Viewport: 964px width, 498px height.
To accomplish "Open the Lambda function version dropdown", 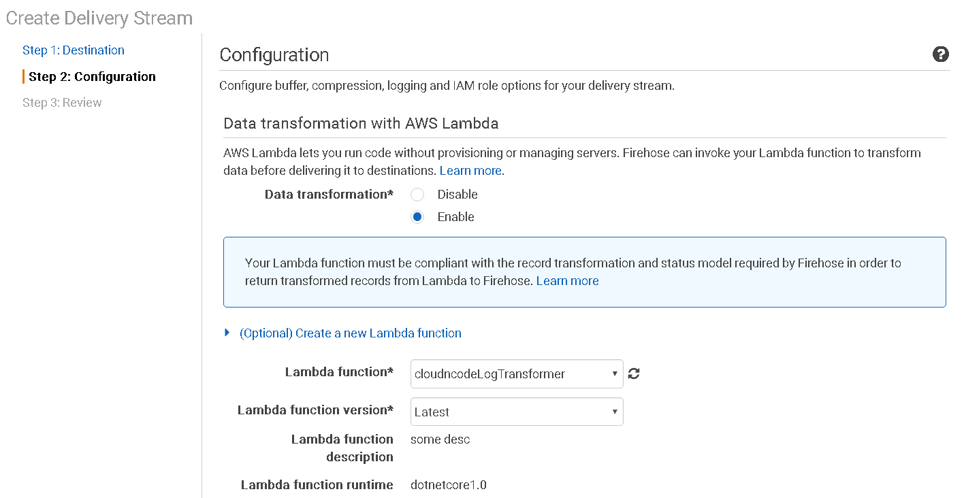I will point(516,412).
